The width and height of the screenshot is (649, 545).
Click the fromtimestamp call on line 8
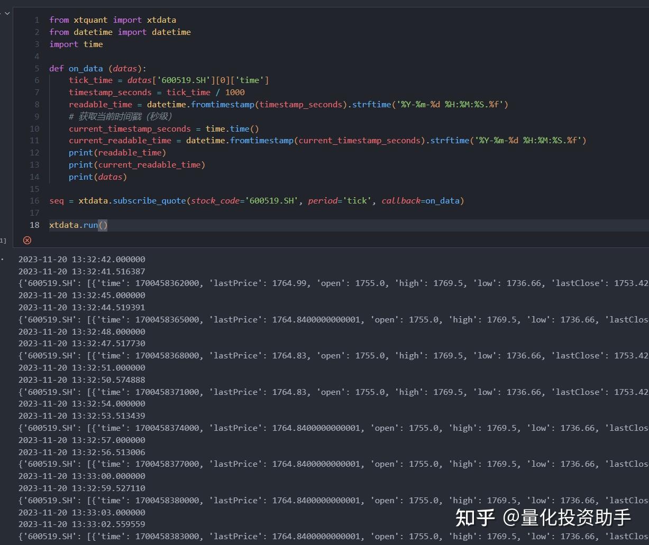click(x=222, y=105)
